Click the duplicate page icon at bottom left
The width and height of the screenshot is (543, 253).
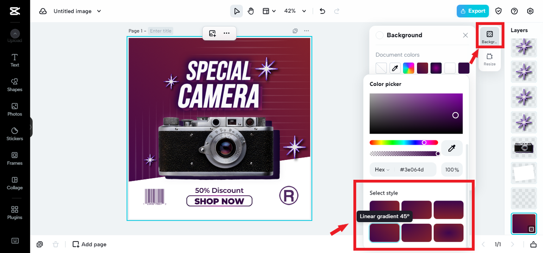pos(39,244)
